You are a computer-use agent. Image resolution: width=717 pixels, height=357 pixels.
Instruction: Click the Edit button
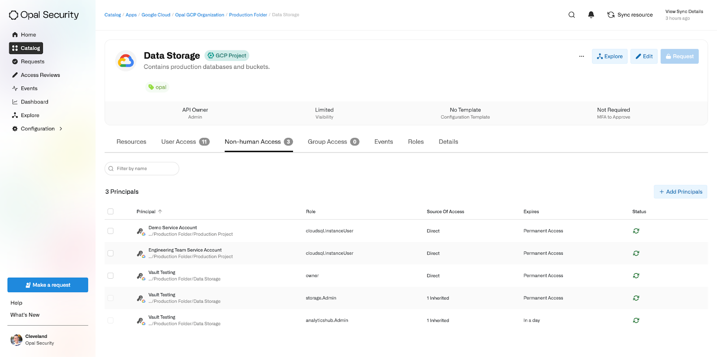tap(644, 56)
